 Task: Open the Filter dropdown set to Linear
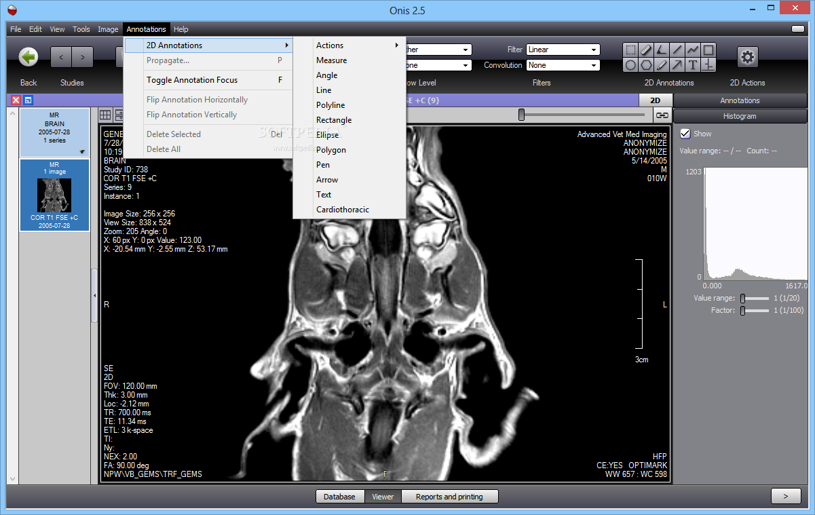[x=563, y=50]
